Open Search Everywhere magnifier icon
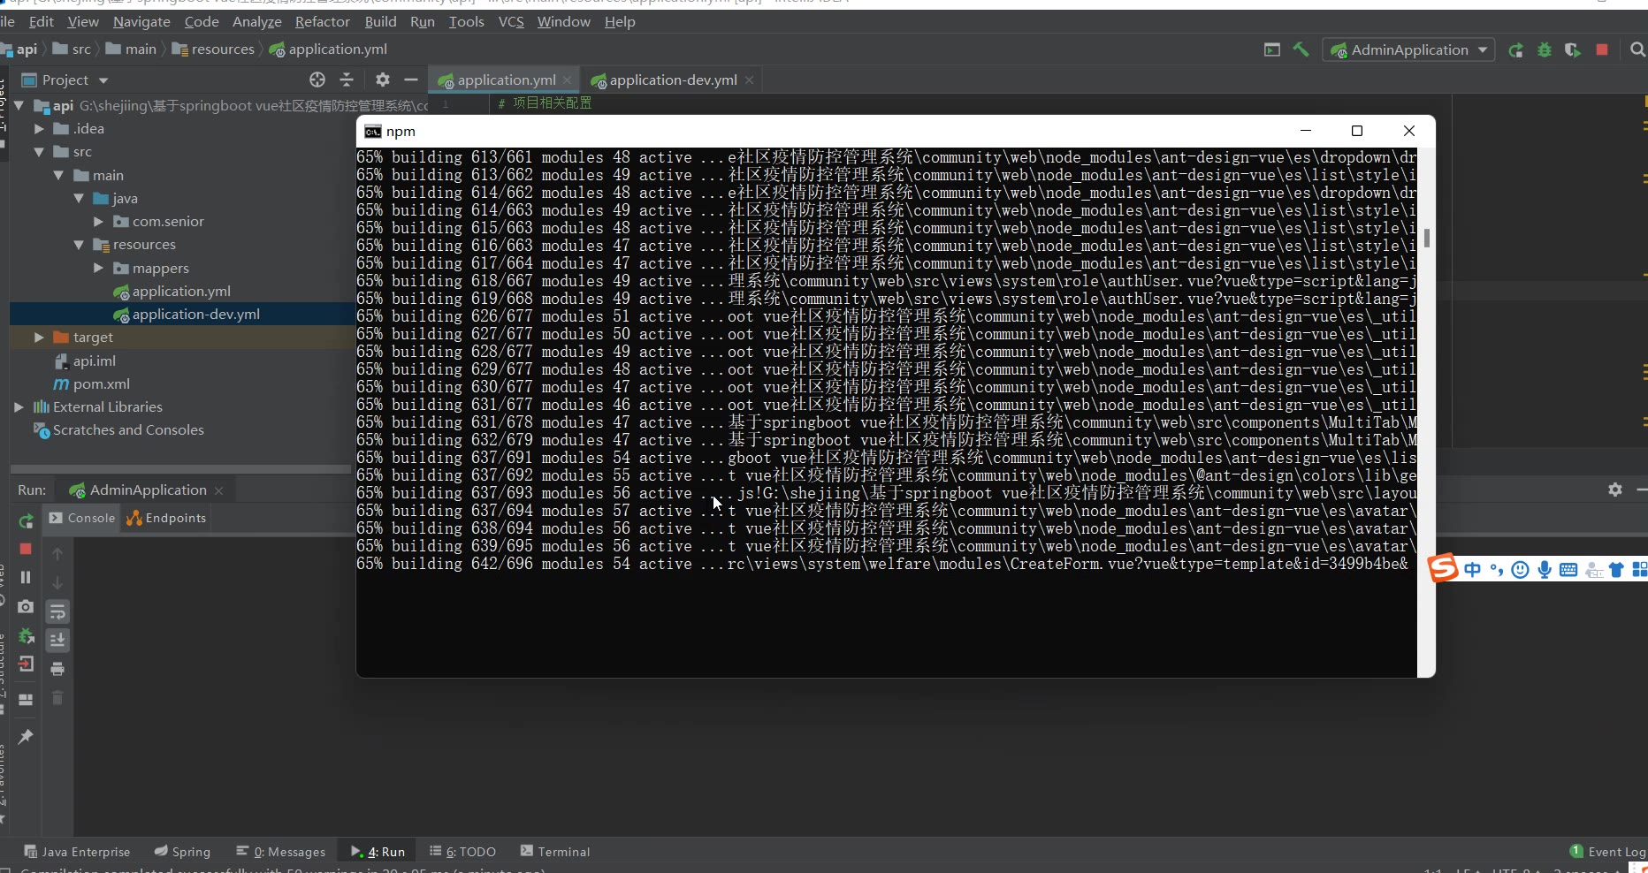 [1637, 49]
